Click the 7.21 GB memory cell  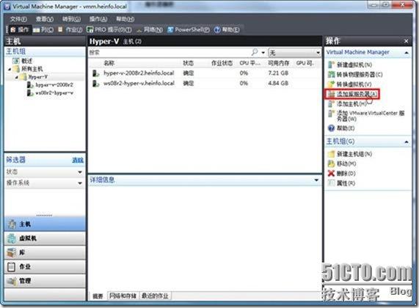[x=278, y=73]
